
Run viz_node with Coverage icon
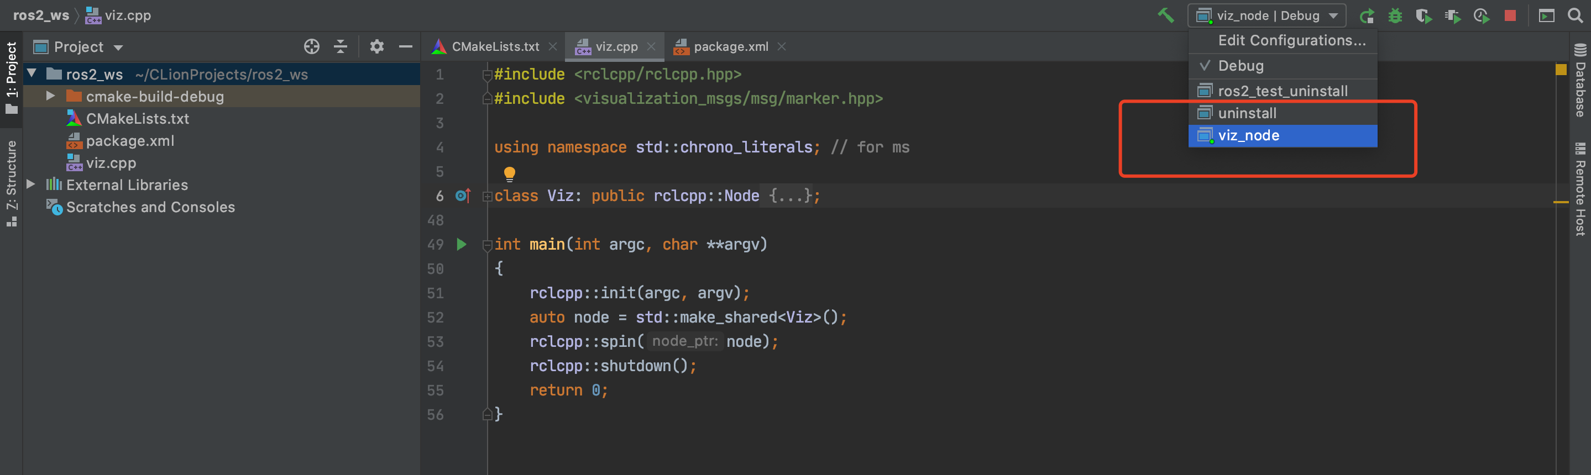tap(1423, 15)
